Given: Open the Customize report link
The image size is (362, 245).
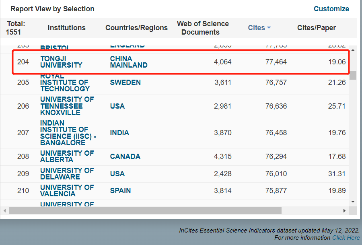Looking at the screenshot, I should pos(331,9).
